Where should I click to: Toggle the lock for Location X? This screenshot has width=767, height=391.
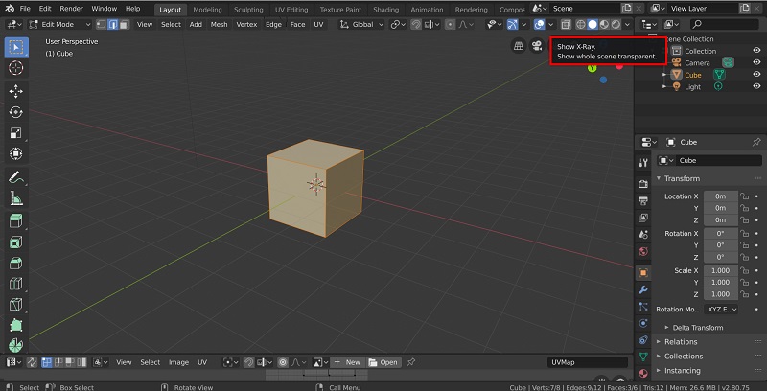pyautogui.click(x=745, y=195)
